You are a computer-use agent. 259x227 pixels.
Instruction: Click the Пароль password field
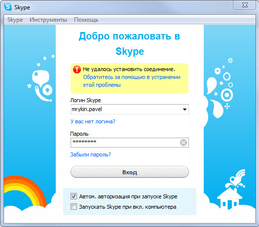[x=130, y=143]
